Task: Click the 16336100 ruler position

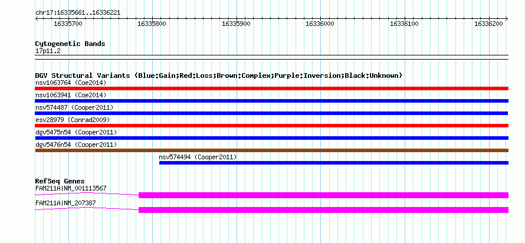Action: click(x=405, y=24)
